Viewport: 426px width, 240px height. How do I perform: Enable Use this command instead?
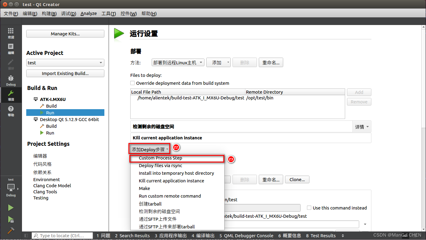click(x=309, y=208)
